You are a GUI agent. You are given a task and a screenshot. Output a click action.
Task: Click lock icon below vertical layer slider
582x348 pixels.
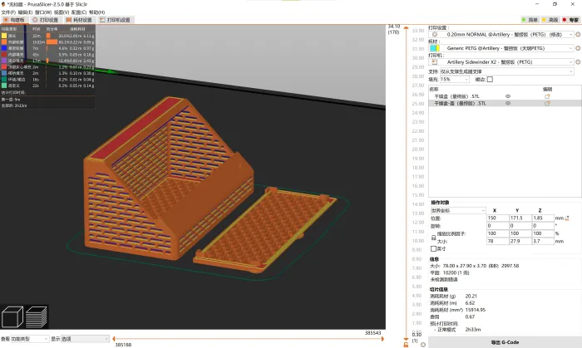tap(406, 345)
